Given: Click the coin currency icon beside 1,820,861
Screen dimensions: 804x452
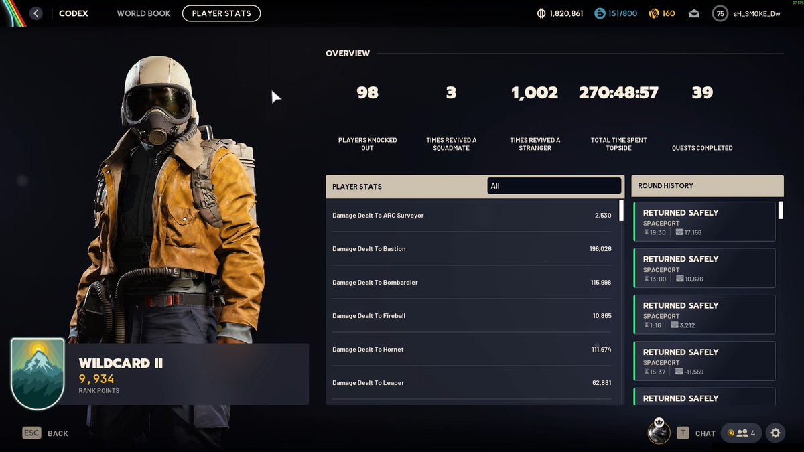Looking at the screenshot, I should click(541, 13).
